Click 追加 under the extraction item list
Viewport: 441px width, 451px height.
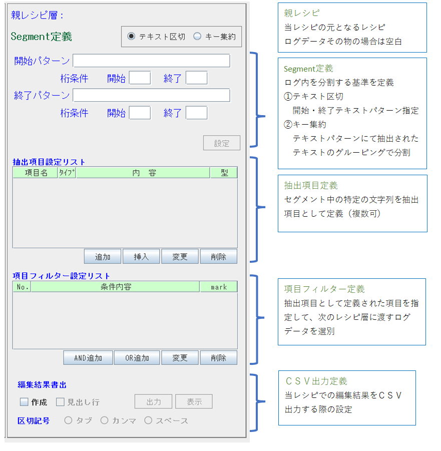point(103,257)
